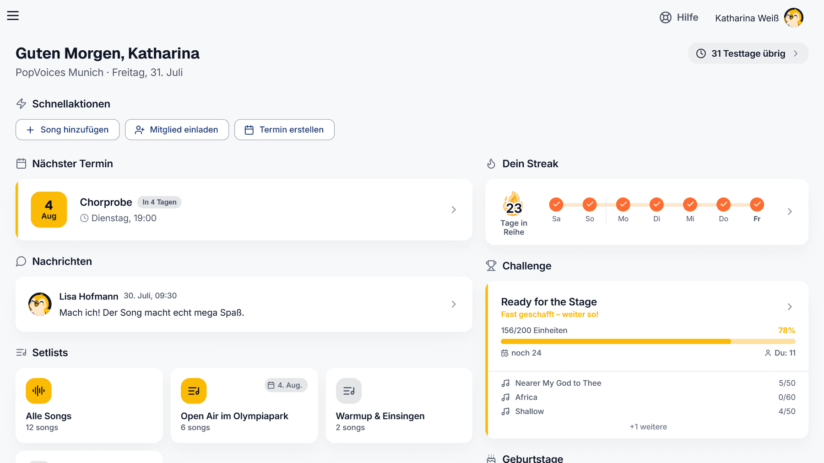Screen dimensions: 824x463
Task: Click the playlist icon beside Setlists heading
Action: point(21,352)
